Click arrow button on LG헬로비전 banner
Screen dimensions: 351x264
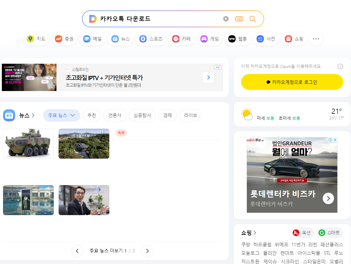(208, 77)
